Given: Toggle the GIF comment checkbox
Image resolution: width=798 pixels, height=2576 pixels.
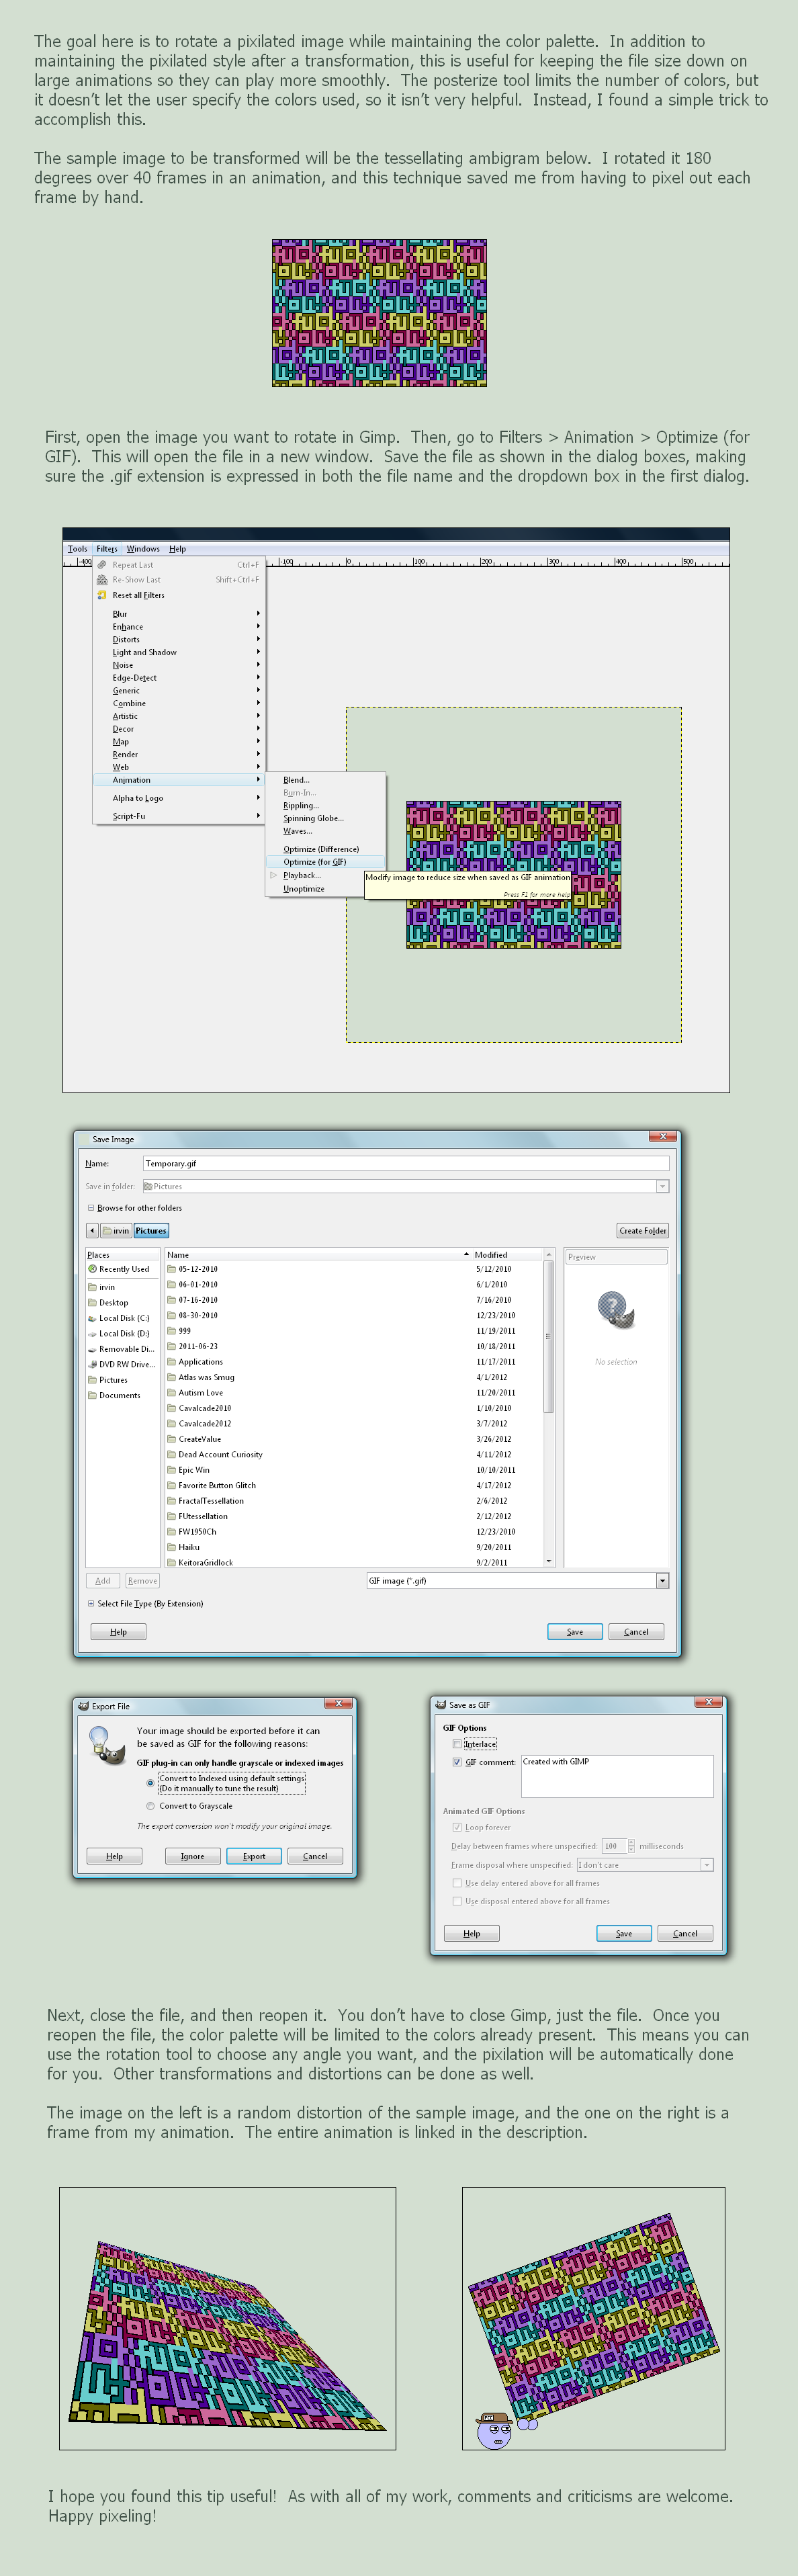Looking at the screenshot, I should [457, 1762].
